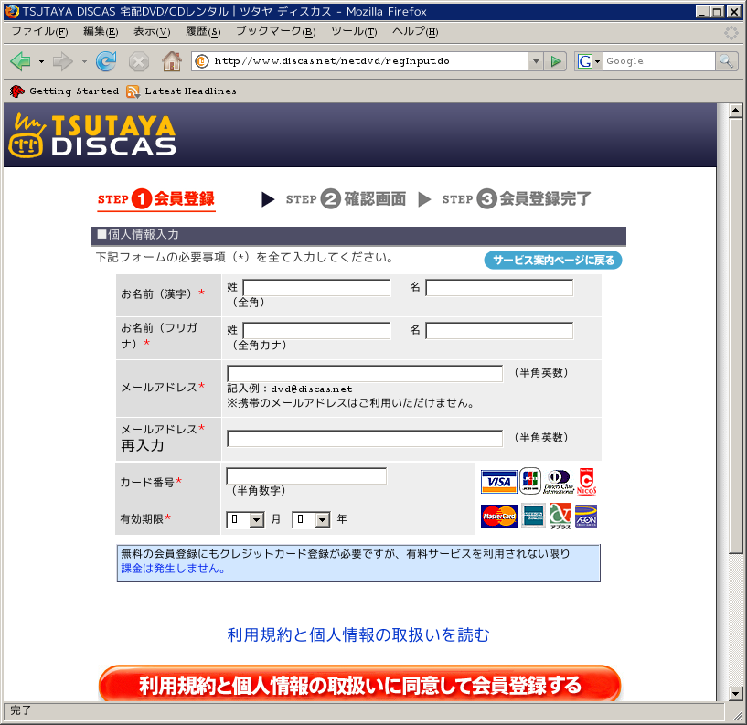This screenshot has width=747, height=725.
Task: Open the ファイル menu
Action: pos(40,31)
